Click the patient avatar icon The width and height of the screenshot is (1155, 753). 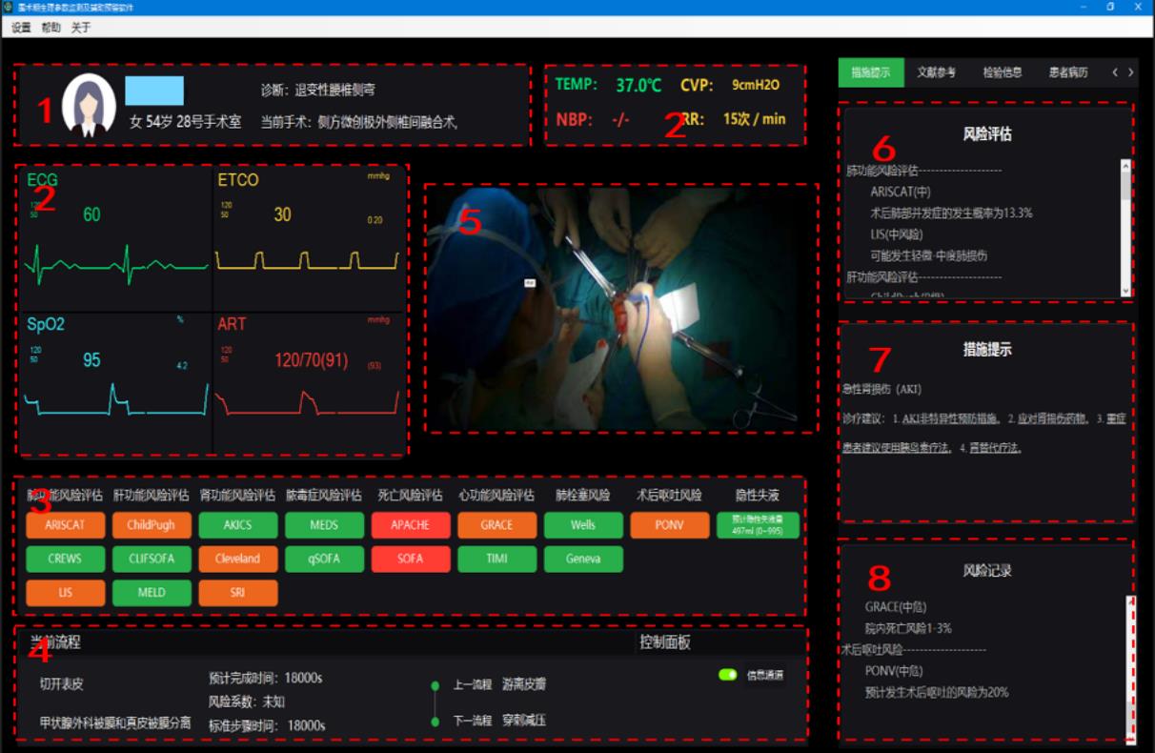tap(89, 106)
